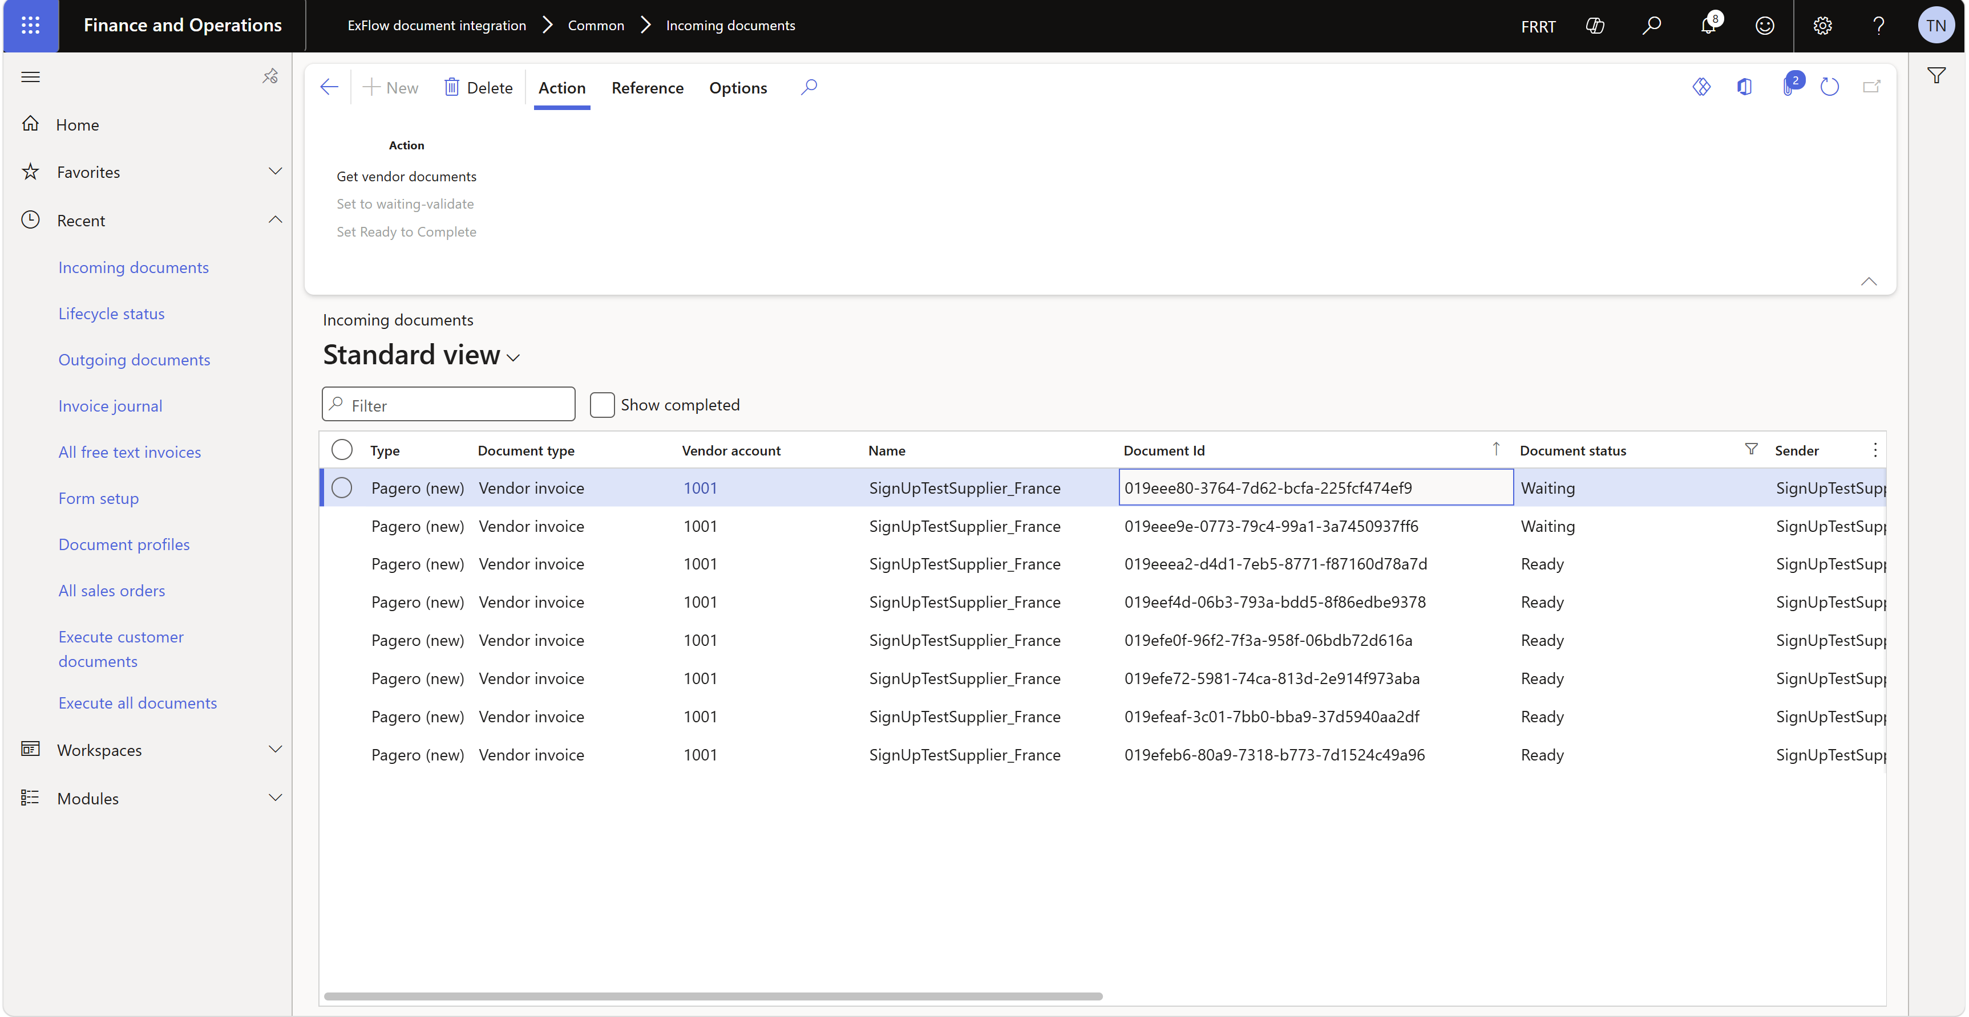1969x1017 pixels.
Task: Click the feedback smiley icon
Action: coord(1765,26)
